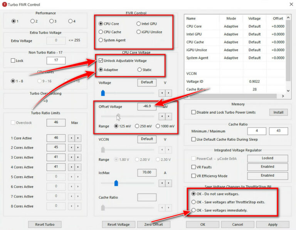Select CPU Cache in FIVR Control

point(101,32)
